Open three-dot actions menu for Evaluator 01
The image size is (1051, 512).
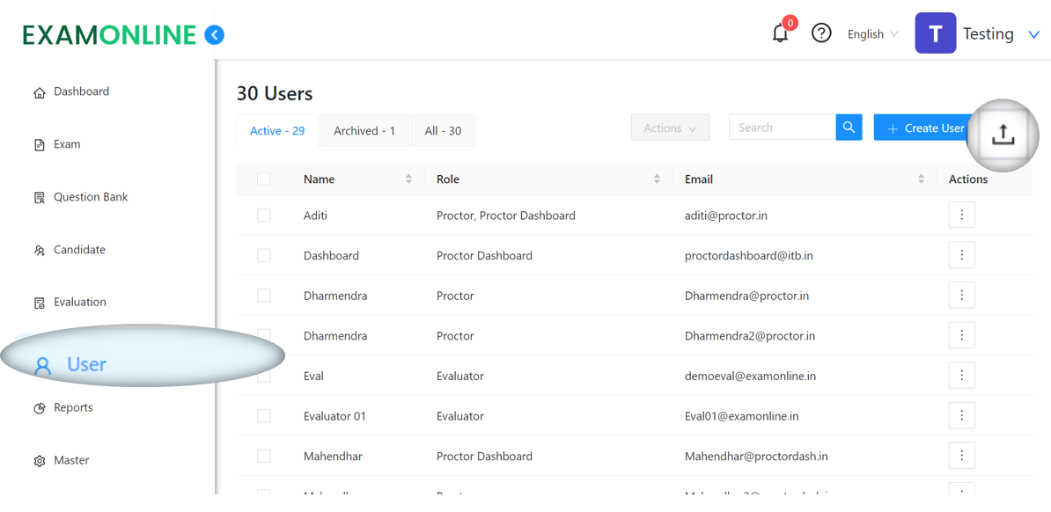[961, 415]
